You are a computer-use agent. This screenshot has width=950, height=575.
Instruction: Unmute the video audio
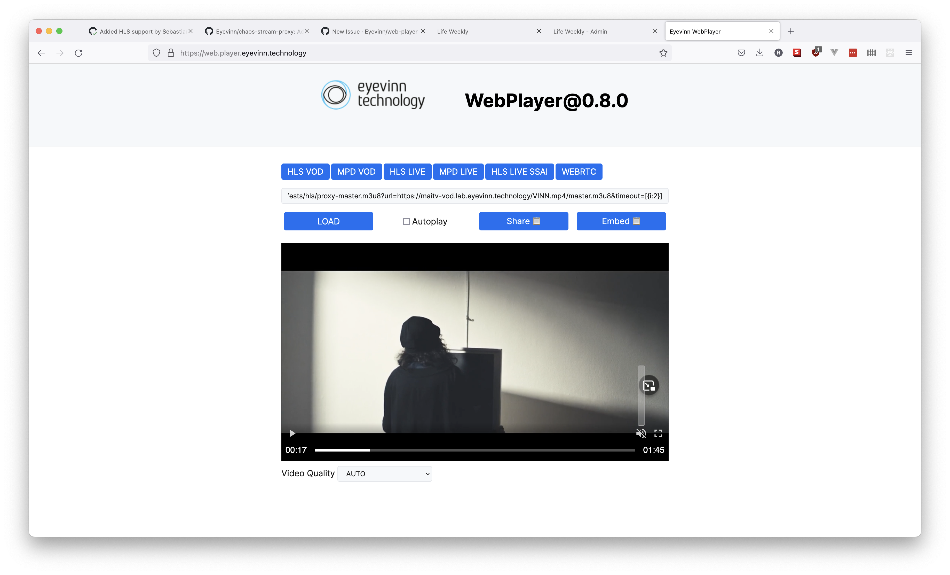641,433
